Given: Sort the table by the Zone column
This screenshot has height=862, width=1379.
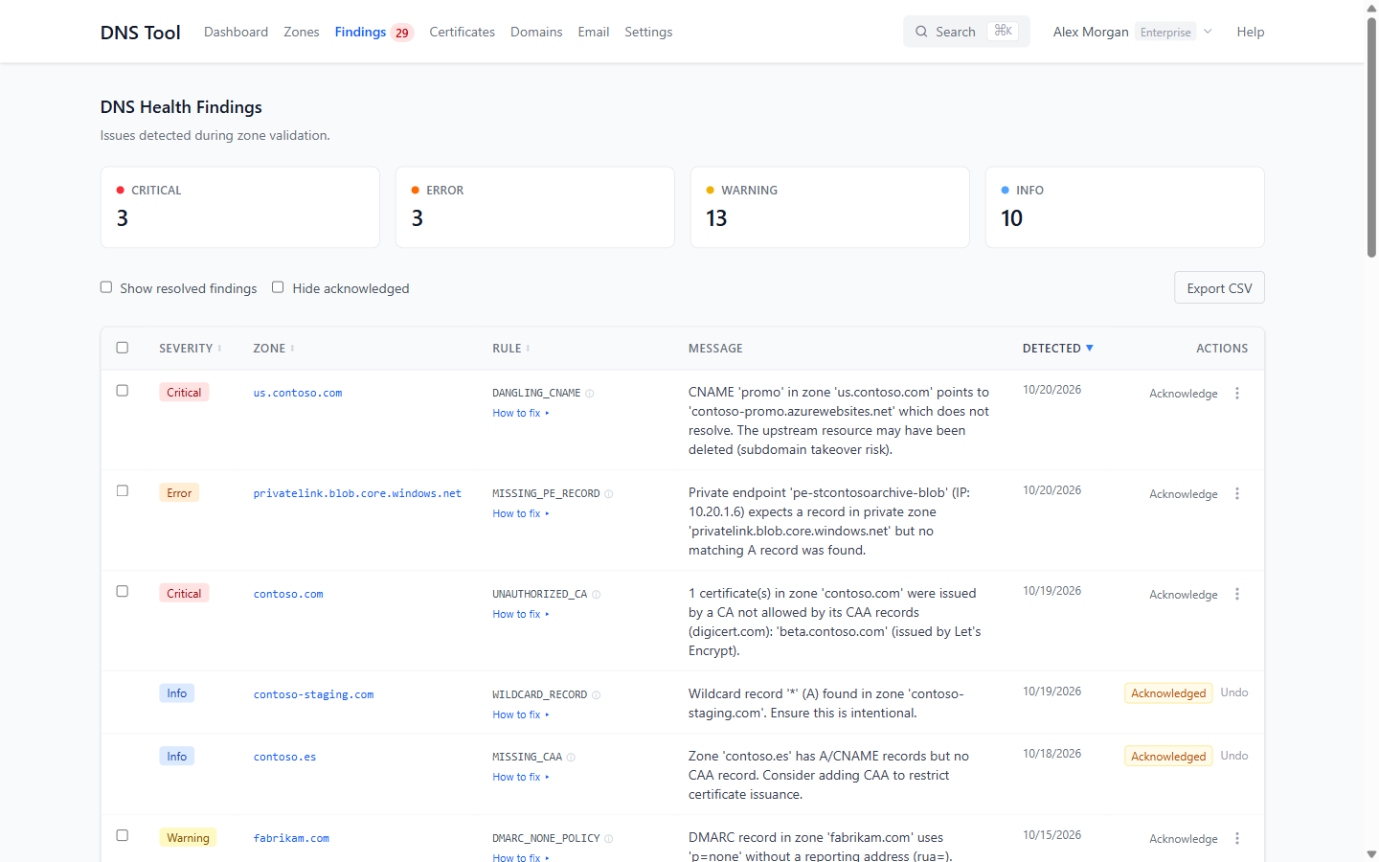Looking at the screenshot, I should tap(274, 349).
